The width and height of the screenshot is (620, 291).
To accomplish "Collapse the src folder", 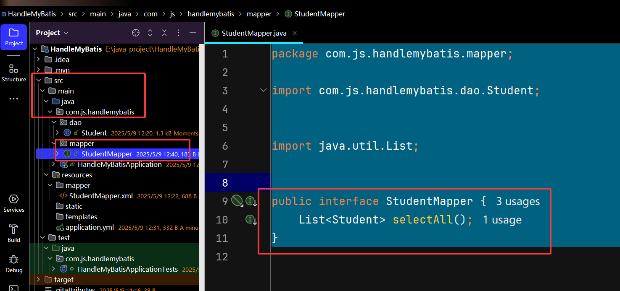I will point(39,81).
